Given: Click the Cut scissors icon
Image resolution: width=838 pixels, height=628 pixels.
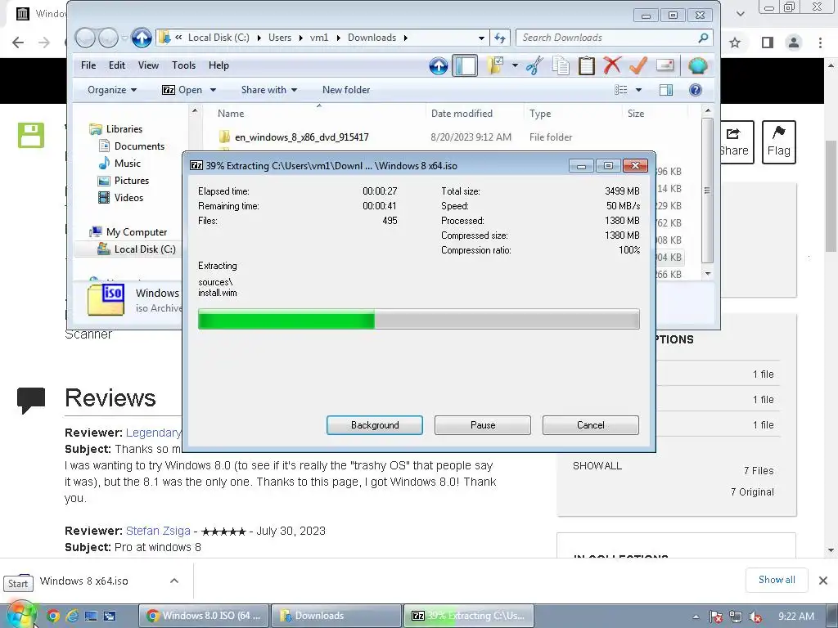Looking at the screenshot, I should [x=534, y=65].
